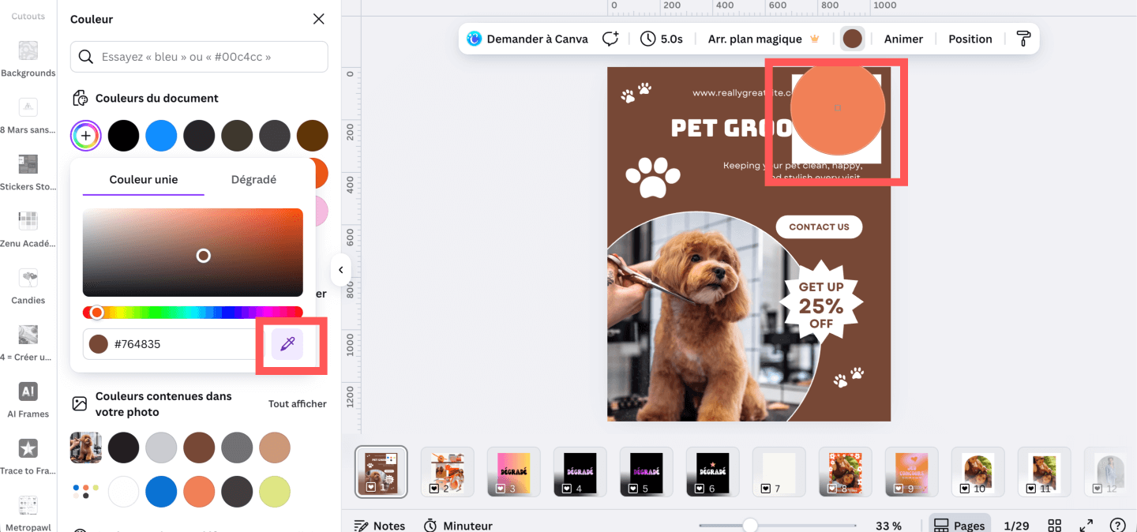Click the Position menu item
The image size is (1137, 532).
[970, 38]
